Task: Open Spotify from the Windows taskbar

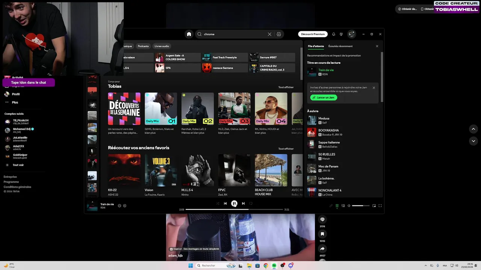Action: tap(274, 265)
